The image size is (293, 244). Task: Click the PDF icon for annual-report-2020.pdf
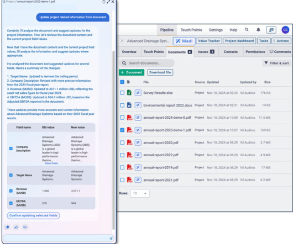(129, 142)
